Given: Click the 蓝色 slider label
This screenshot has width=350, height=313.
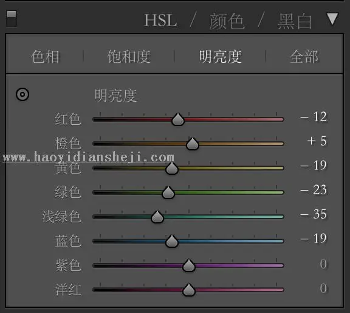Looking at the screenshot, I should point(68,241).
